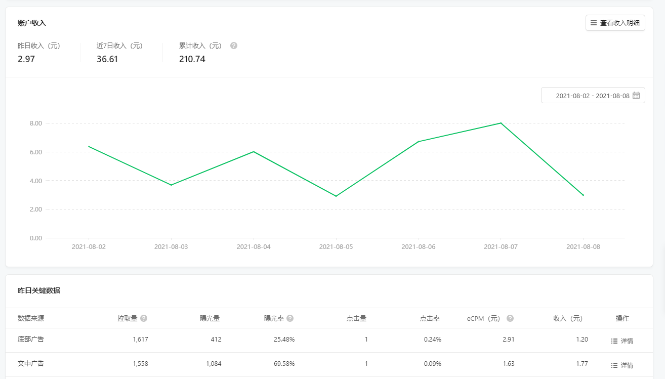Click the chart data point for 2021-08-05
Viewport: 665px width, 379px height.
pyautogui.click(x=336, y=196)
